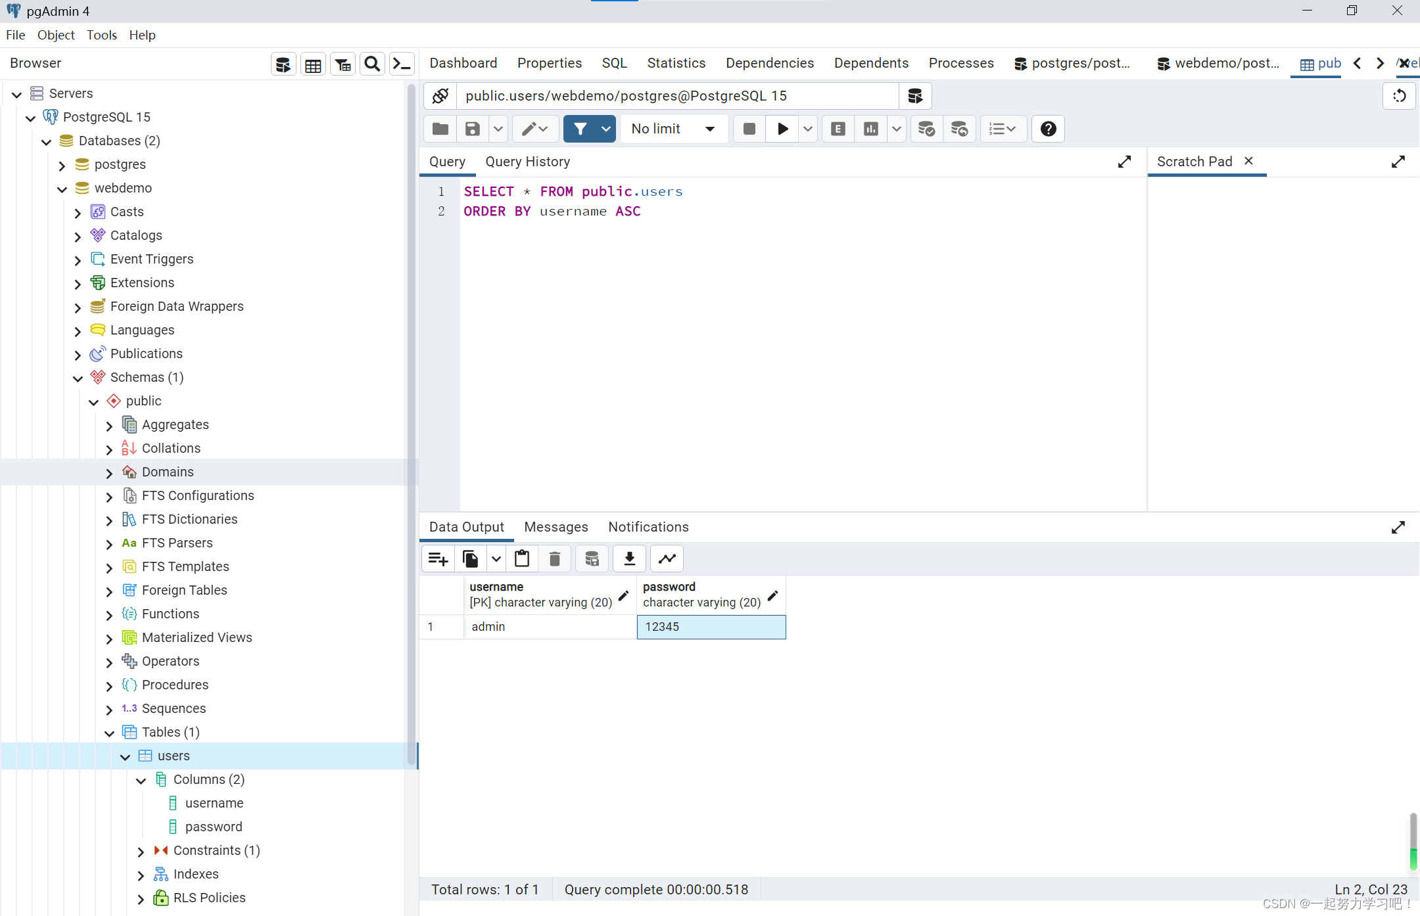Open the PSQL tool icon in Browser
1420x916 pixels.
click(402, 64)
